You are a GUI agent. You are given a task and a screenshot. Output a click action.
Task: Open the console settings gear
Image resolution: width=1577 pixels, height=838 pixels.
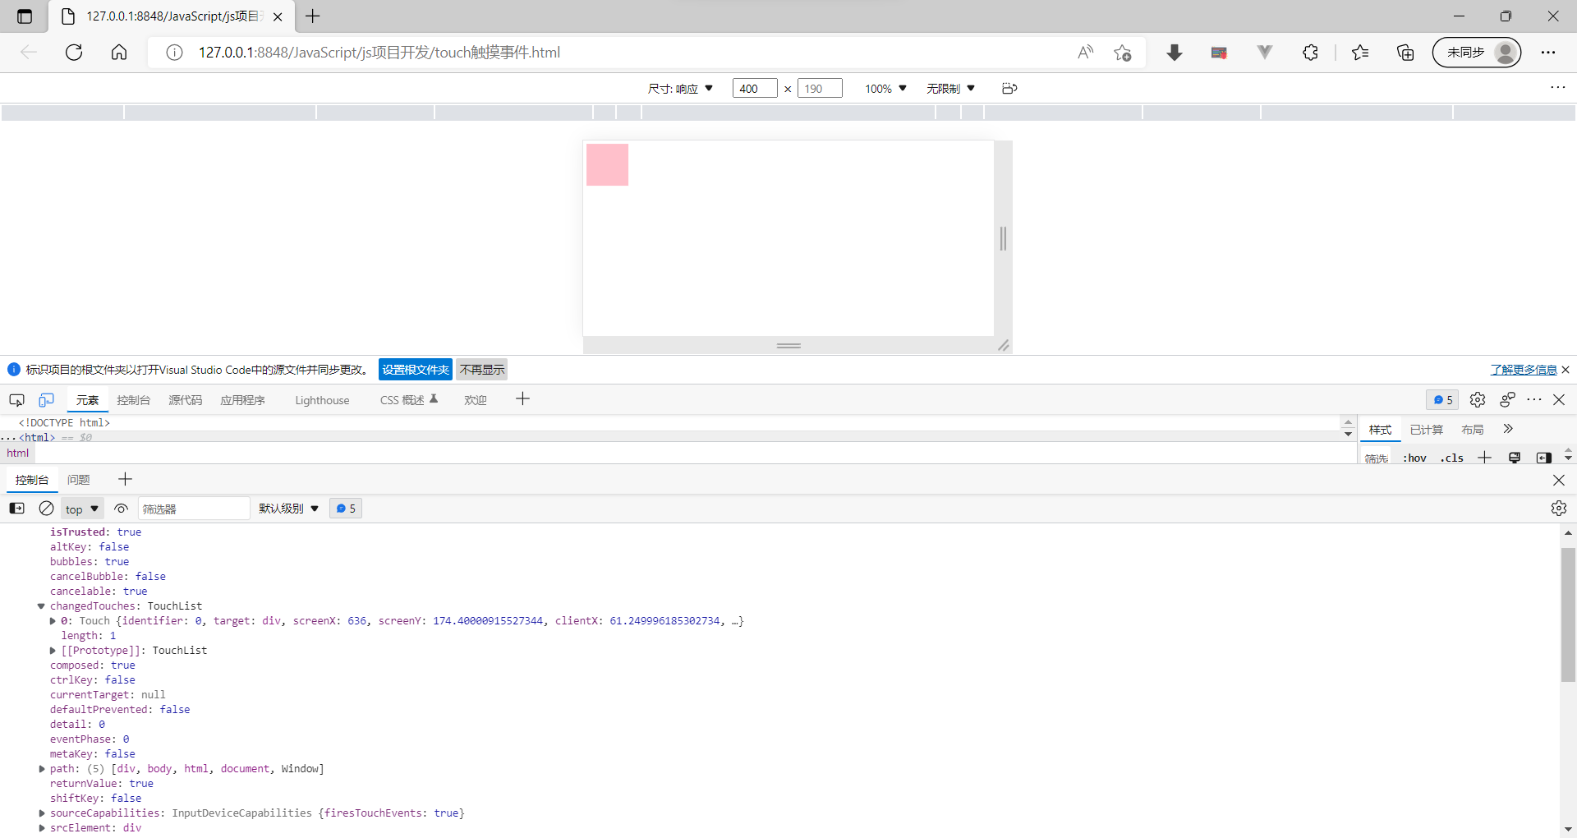[1558, 508]
